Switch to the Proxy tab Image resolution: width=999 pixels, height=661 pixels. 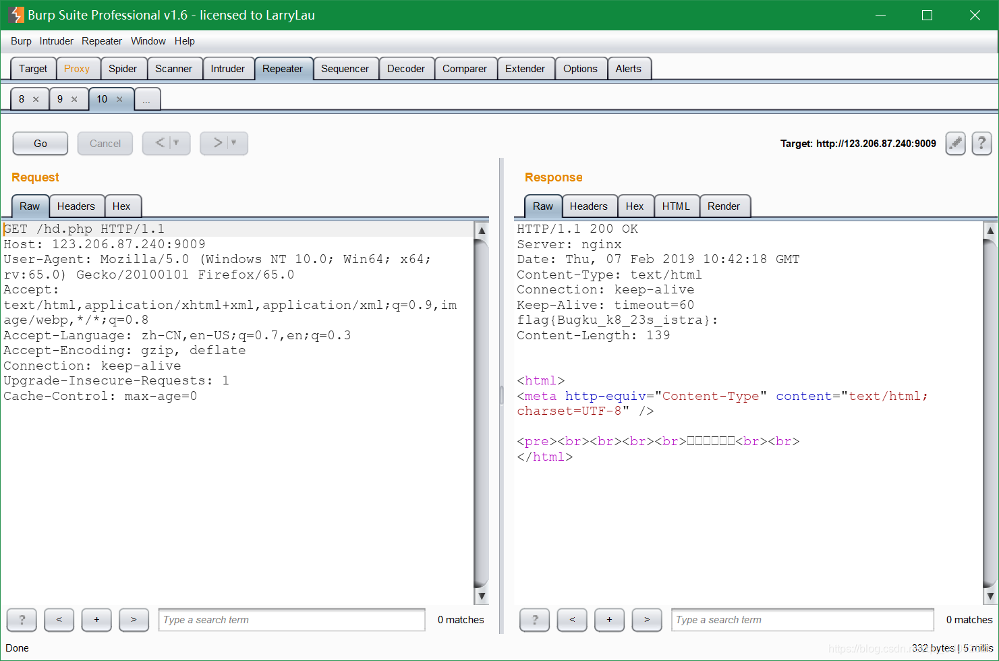tap(77, 69)
